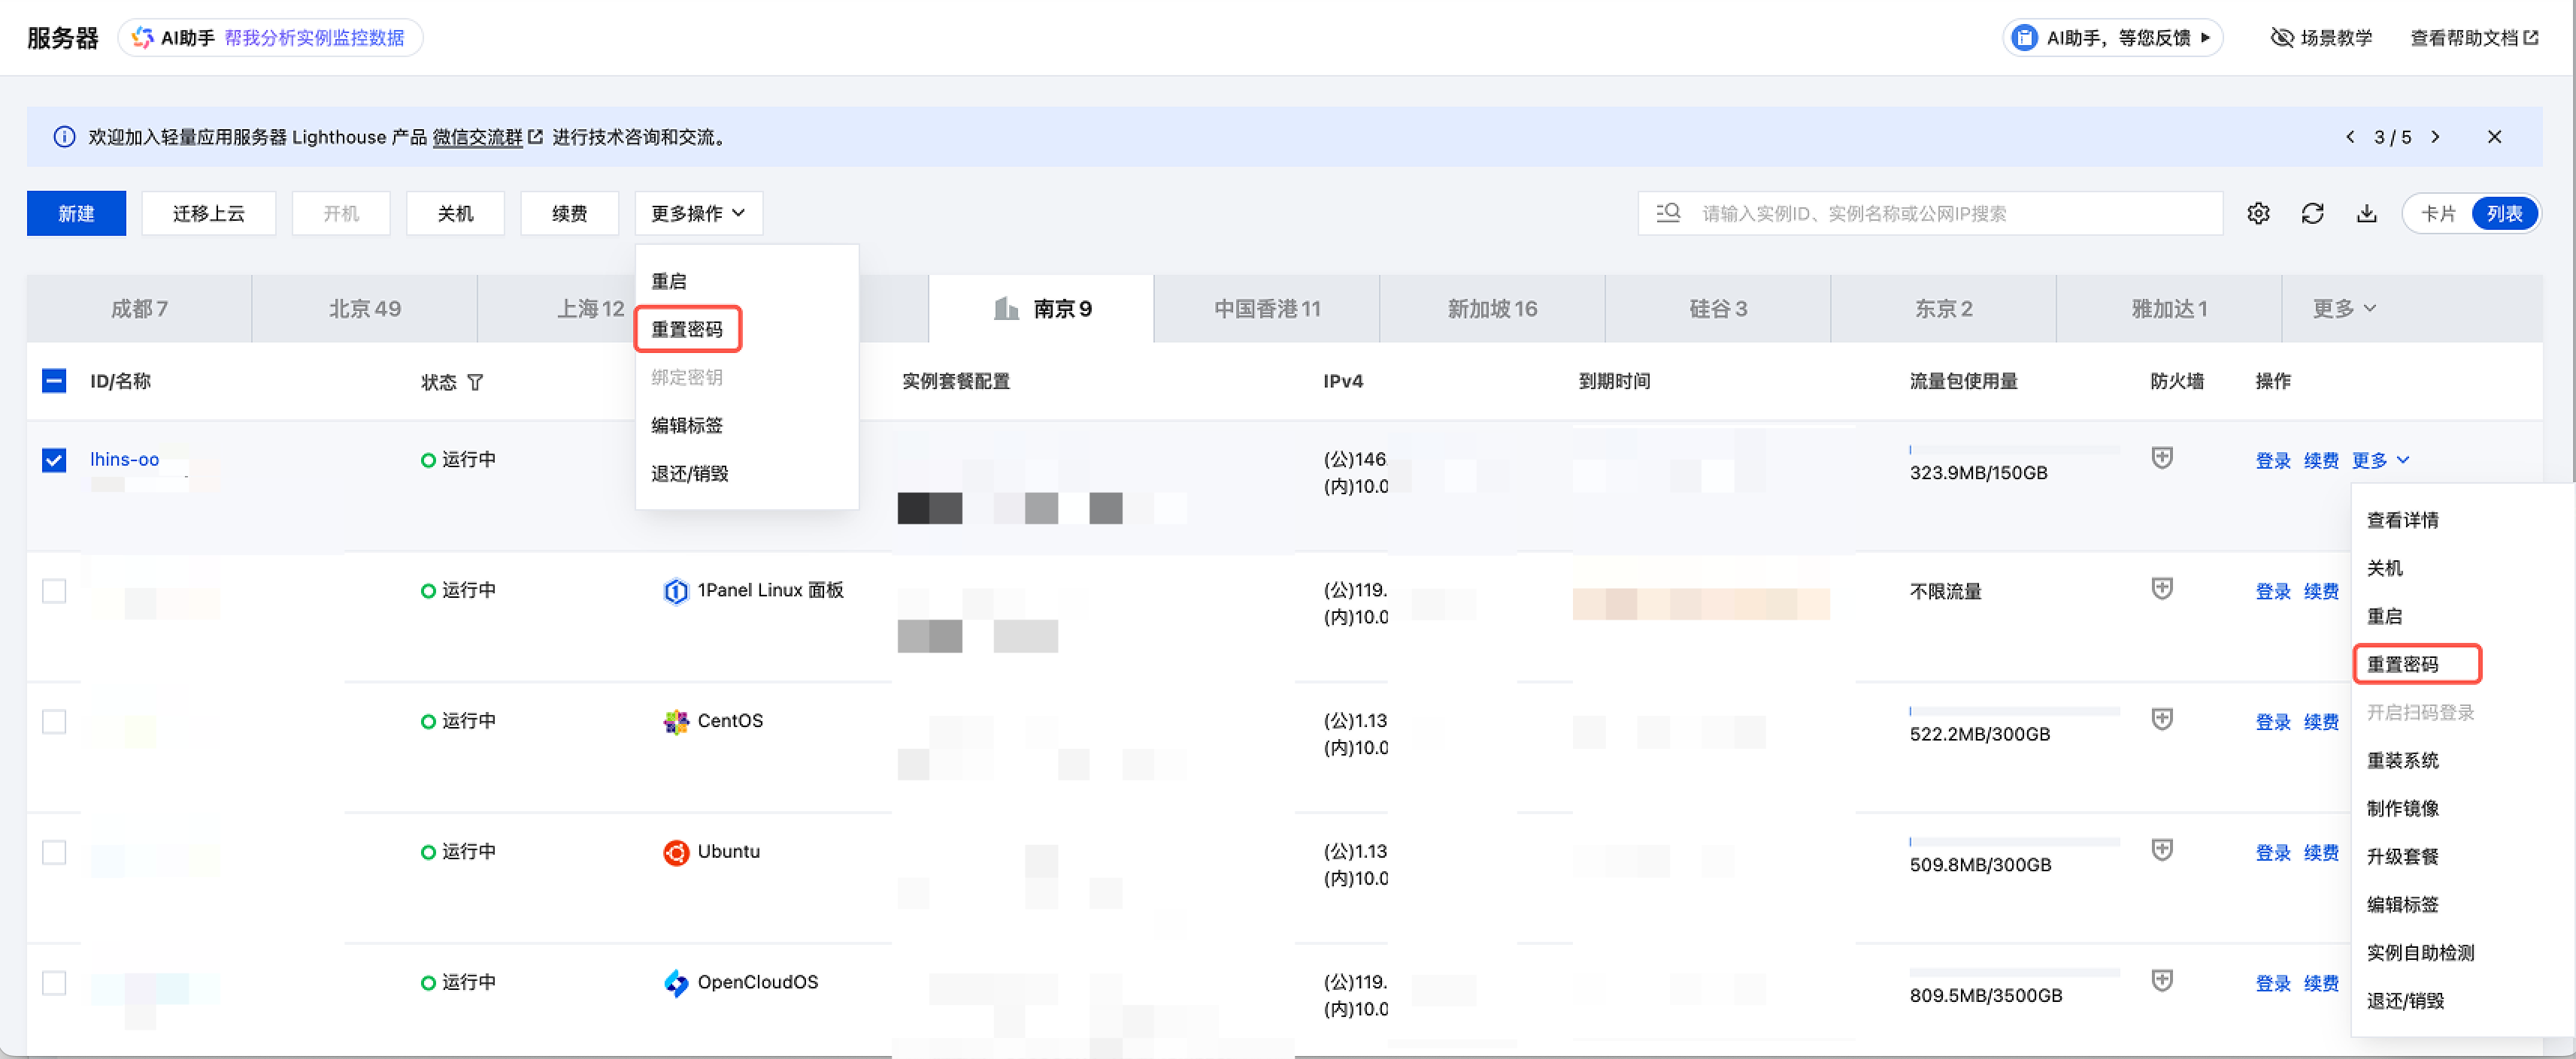
Task: Uncheck the lhins-oo instance checkbox
Action: [54, 460]
